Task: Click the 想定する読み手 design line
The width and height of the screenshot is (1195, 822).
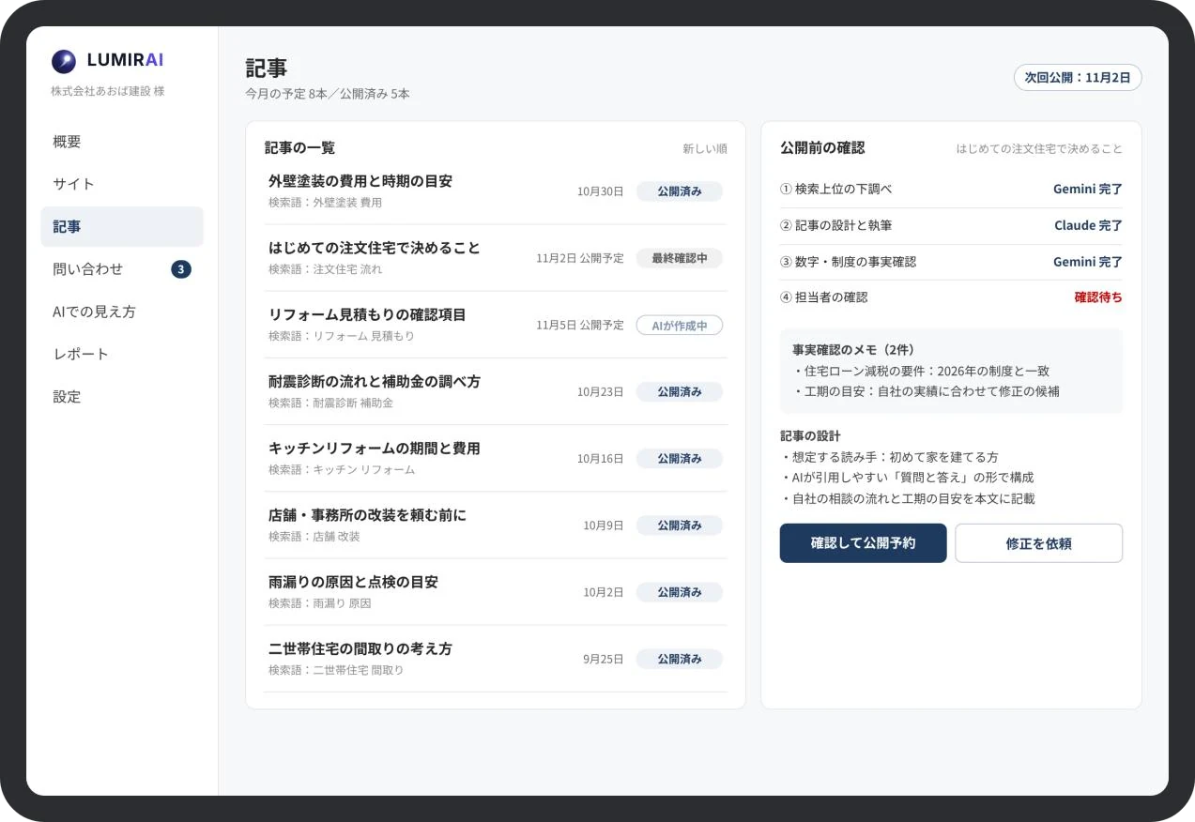Action: click(x=889, y=457)
